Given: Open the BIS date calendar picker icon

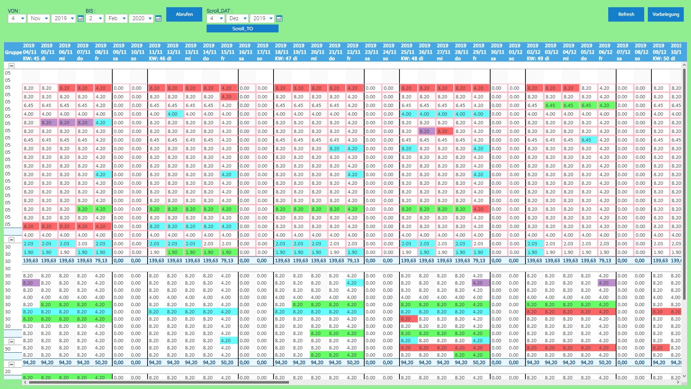Looking at the screenshot, I should pos(158,18).
